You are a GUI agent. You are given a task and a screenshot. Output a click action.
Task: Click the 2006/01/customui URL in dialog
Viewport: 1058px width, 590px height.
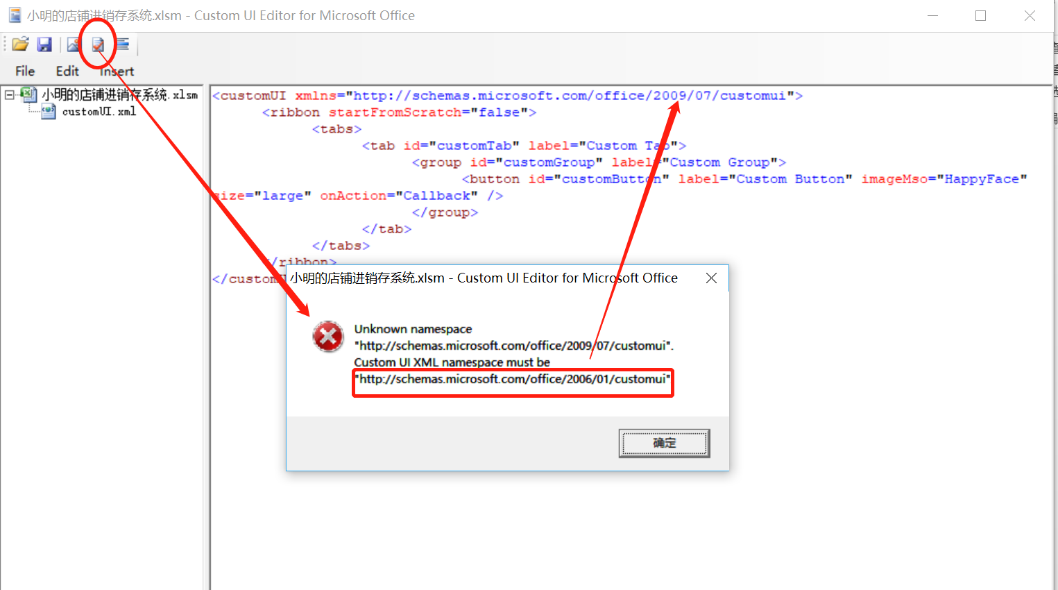coord(513,379)
